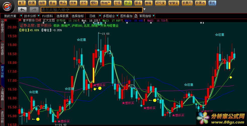The image size is (247, 126).
Task: Go back with the left arrow button
Action: click(22, 10)
